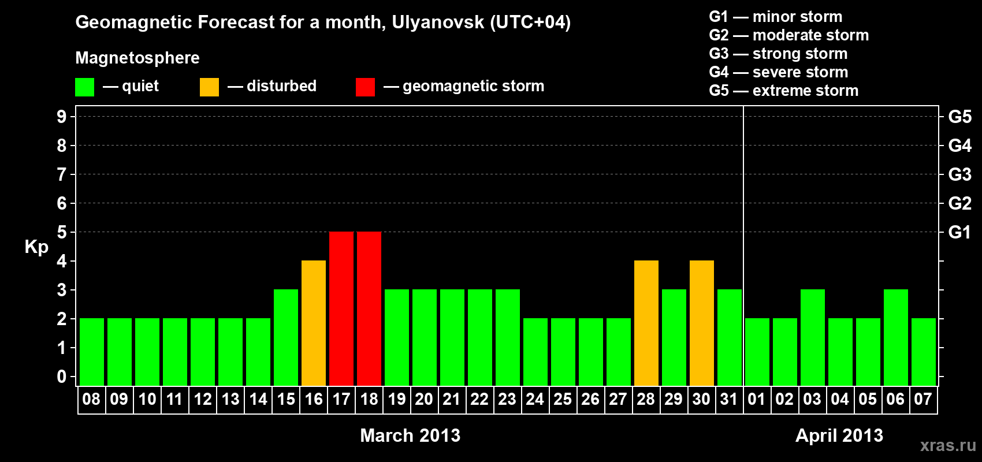Viewport: 982px width, 462px height.
Task: Click the 'G5 — extreme storm' legend line
Action: point(784,91)
